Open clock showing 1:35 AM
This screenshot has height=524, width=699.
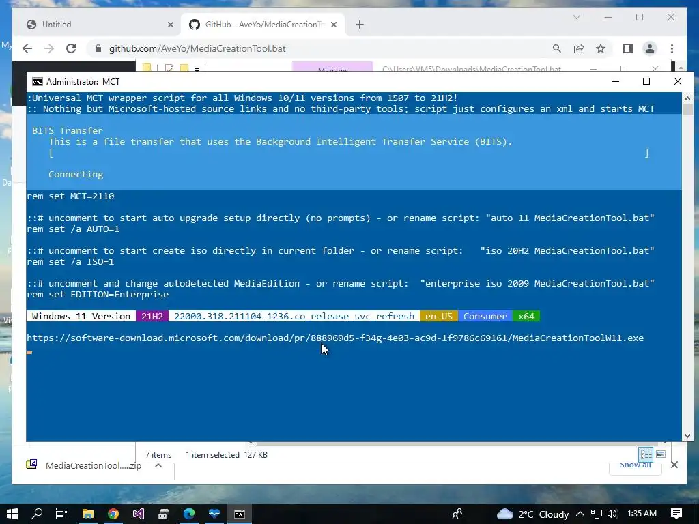(642, 514)
